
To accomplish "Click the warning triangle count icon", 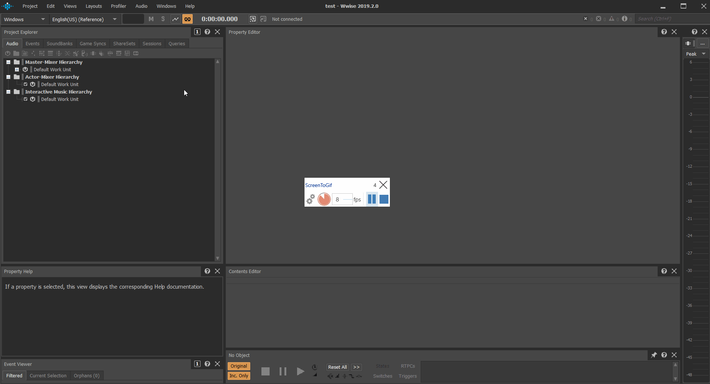I will pyautogui.click(x=612, y=19).
